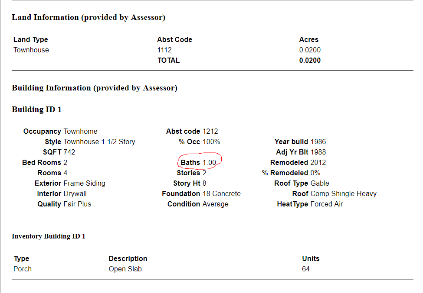This screenshot has height=293, width=423.
Task: Click the Inventory Building ID 1 heading
Action: coord(49,236)
